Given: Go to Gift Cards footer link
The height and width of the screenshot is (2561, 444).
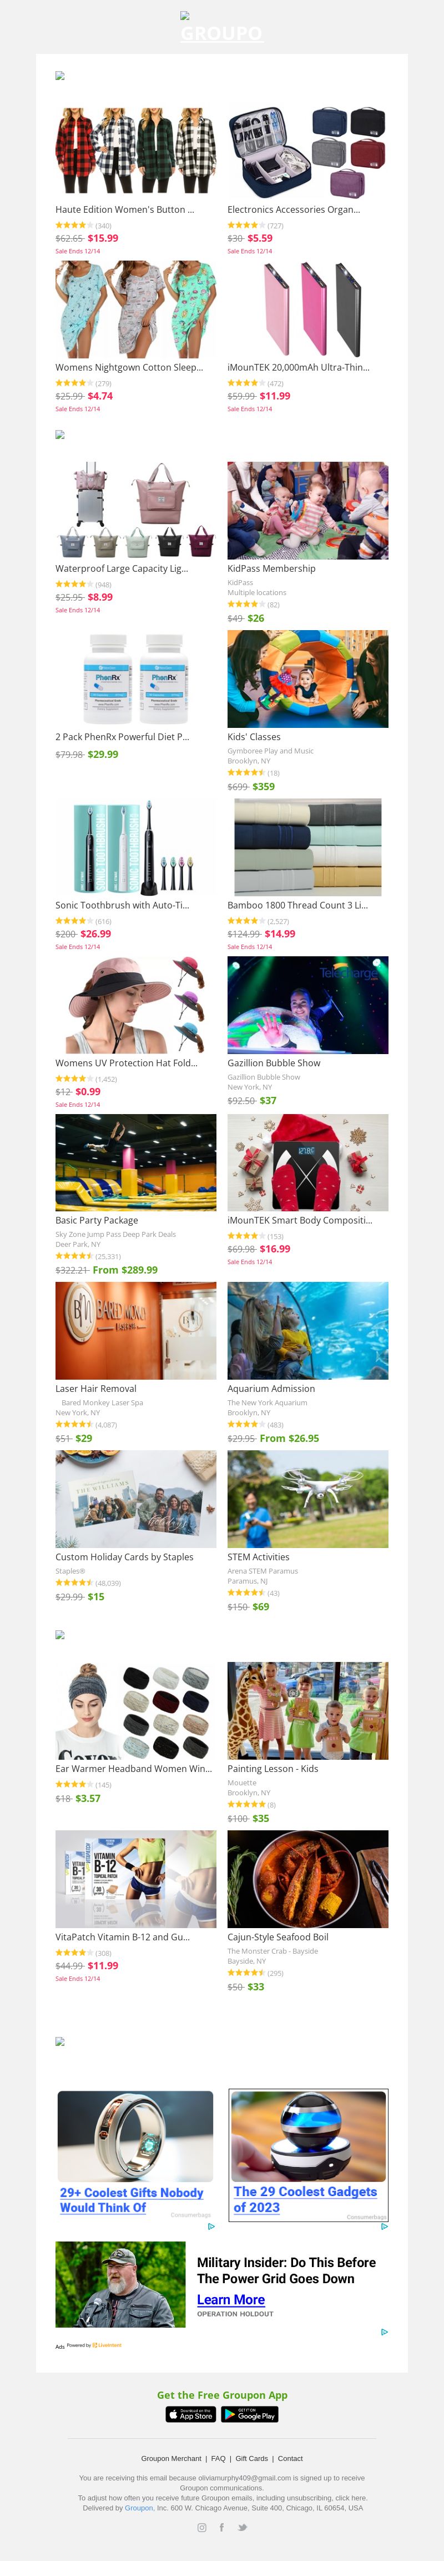Looking at the screenshot, I should click(x=251, y=2458).
